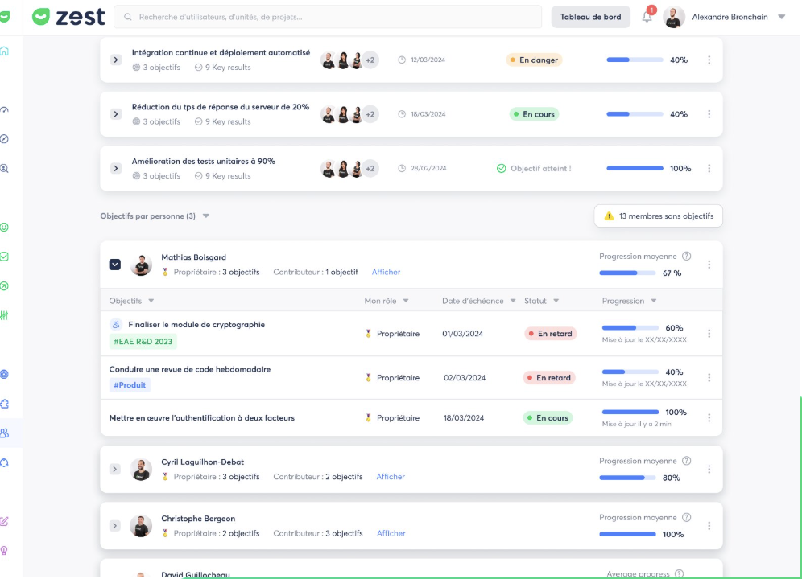802x579 pixels.
Task: Open the lightbulb icon in the sidebar
Action: coord(5,551)
